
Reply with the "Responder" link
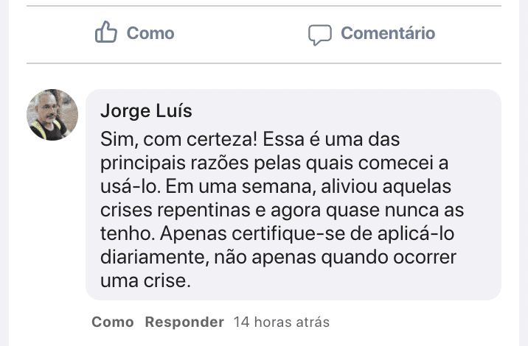[x=184, y=322]
